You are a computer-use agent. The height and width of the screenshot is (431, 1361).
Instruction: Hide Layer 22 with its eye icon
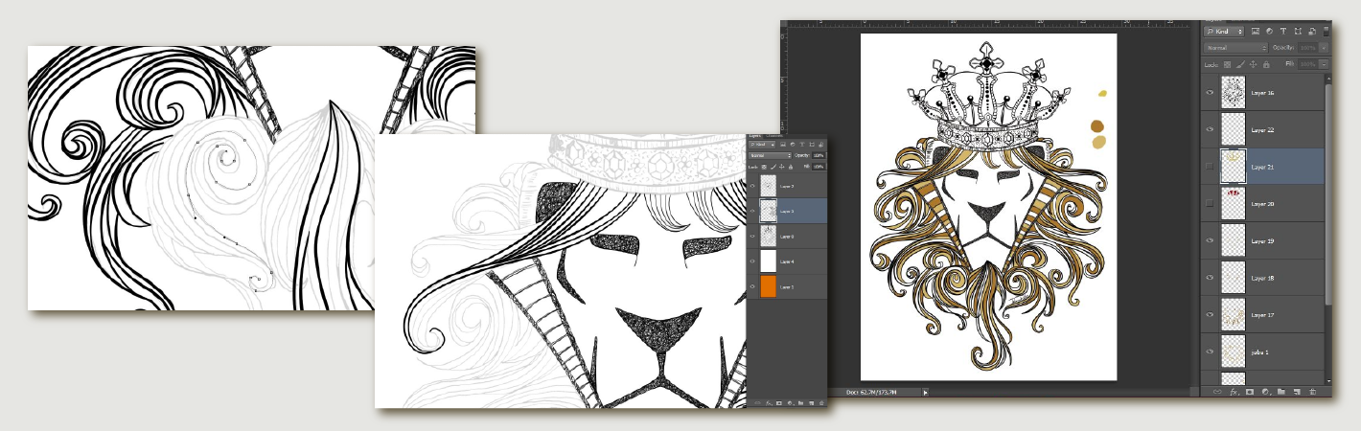click(1210, 129)
